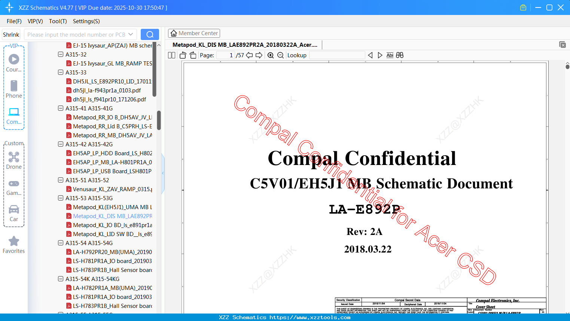Collapse the A315-51 A315-52 node

(x=61, y=180)
